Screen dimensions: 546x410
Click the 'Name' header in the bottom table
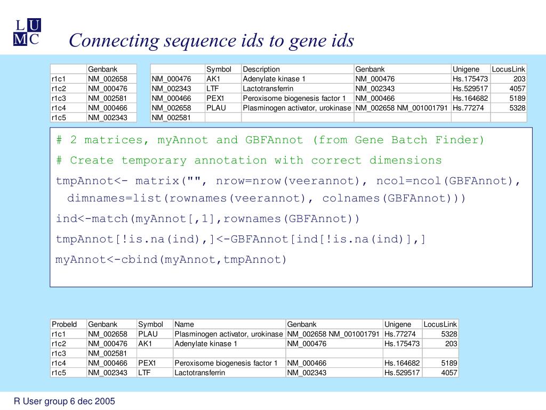coord(184,324)
